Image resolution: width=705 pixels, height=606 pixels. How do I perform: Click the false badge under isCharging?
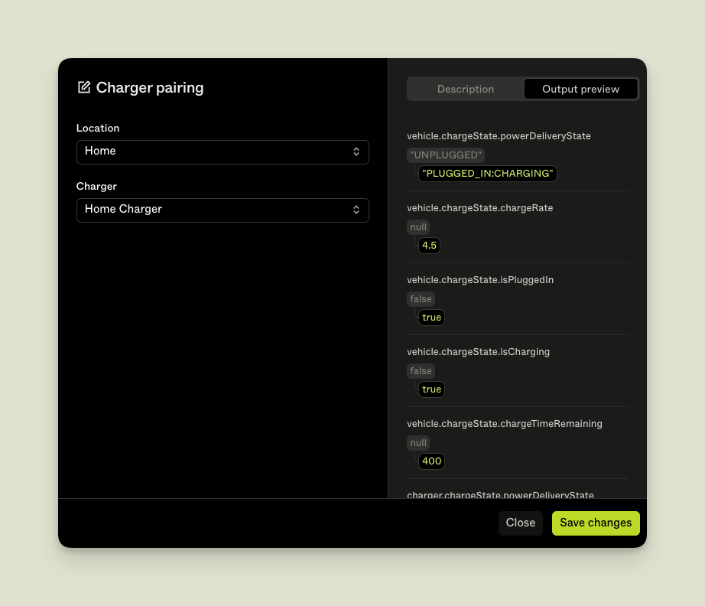click(421, 370)
